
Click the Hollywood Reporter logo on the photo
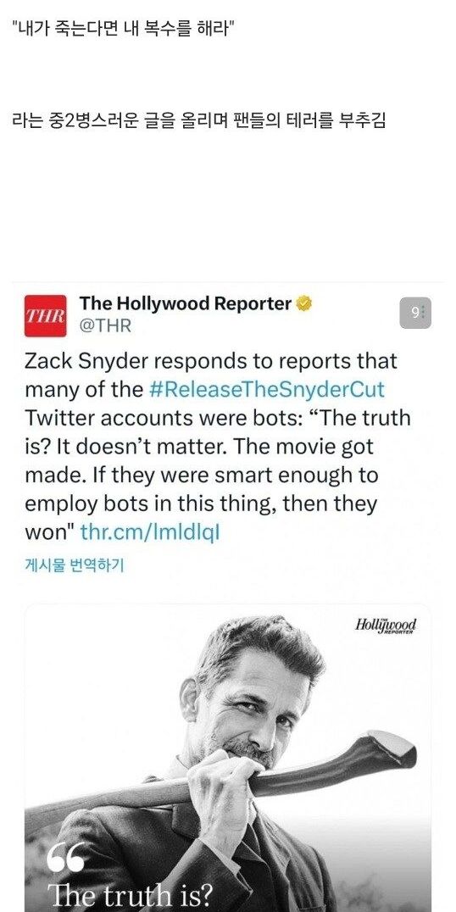386,626
